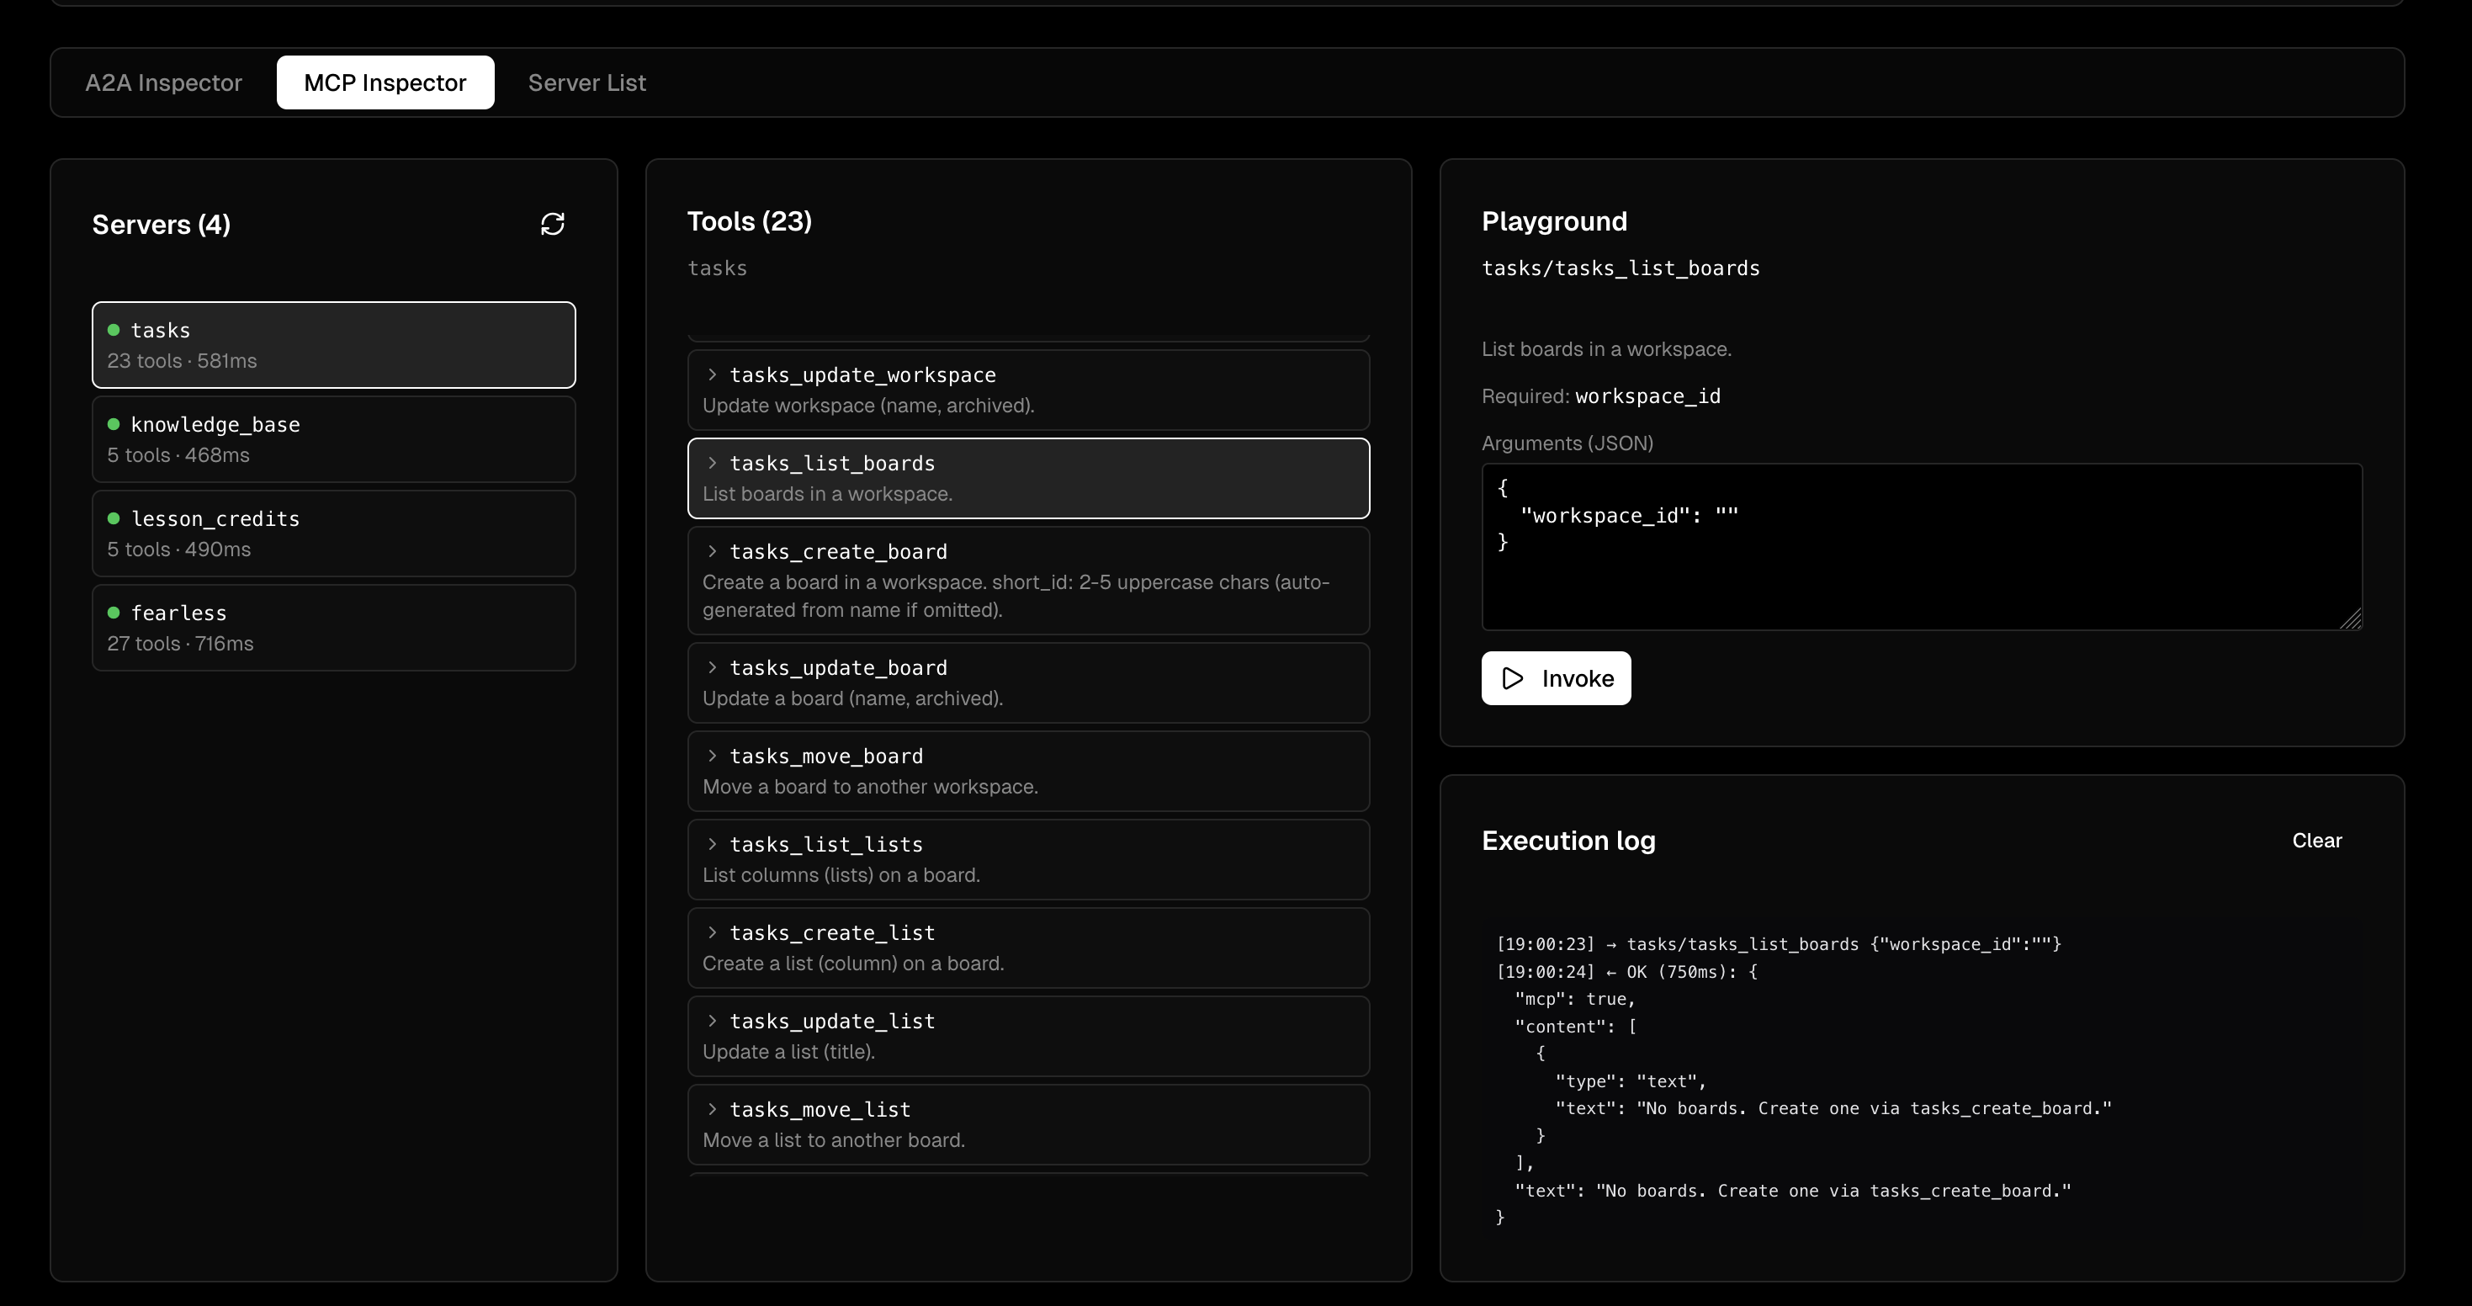Image resolution: width=2472 pixels, height=1306 pixels.
Task: Expand tasks_create_board chevron
Action: tap(712, 551)
